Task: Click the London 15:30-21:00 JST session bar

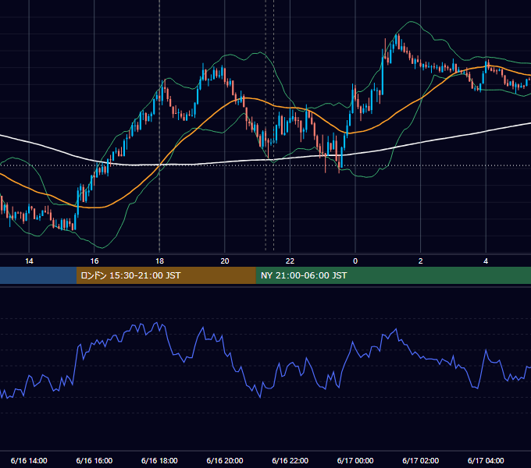Action: (166, 275)
